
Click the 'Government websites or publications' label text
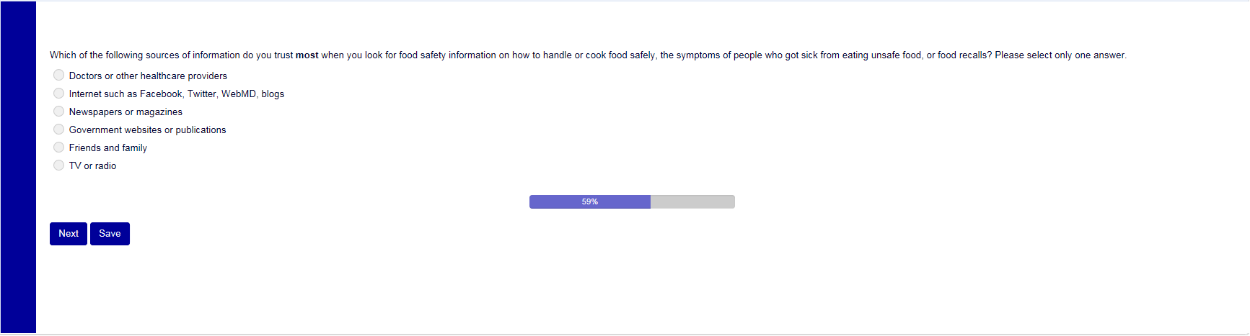coord(147,130)
